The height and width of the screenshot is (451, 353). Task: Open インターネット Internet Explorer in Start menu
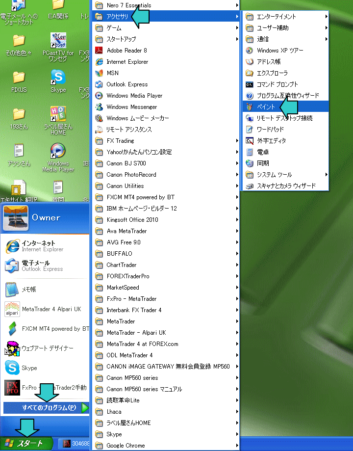coord(46,246)
